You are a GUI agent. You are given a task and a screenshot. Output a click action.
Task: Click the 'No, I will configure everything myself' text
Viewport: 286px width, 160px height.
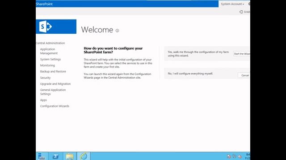pos(190,74)
